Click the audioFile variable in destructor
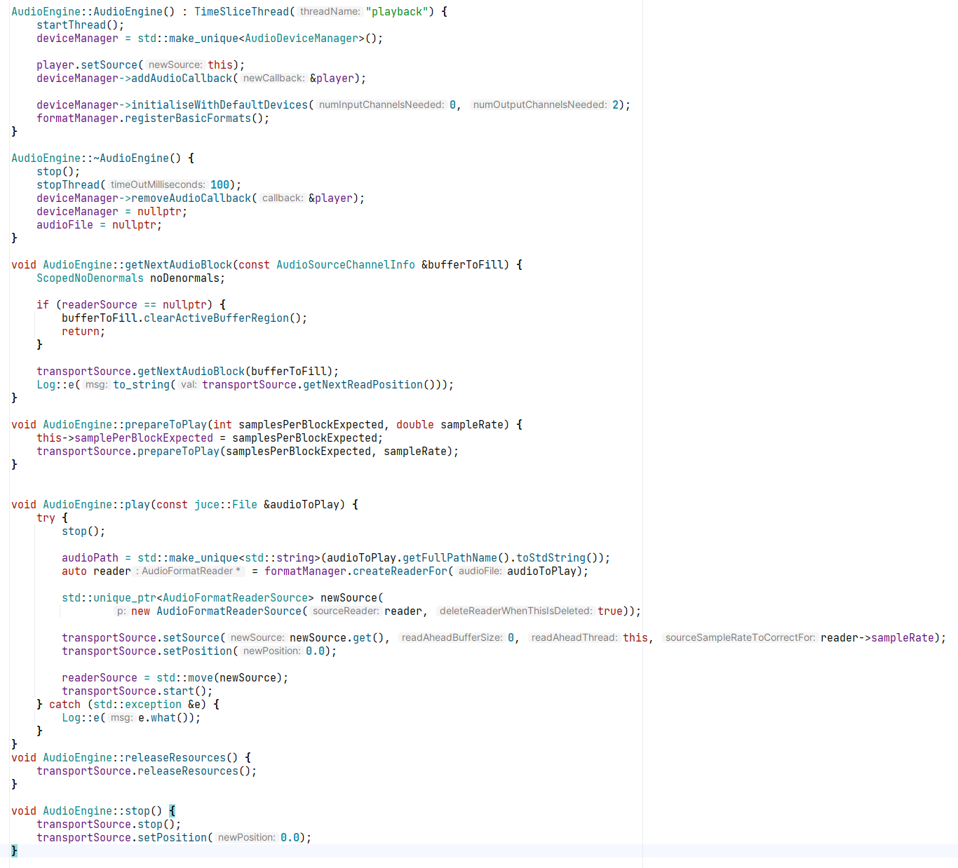Image resolution: width=958 pixels, height=868 pixels. (x=65, y=225)
